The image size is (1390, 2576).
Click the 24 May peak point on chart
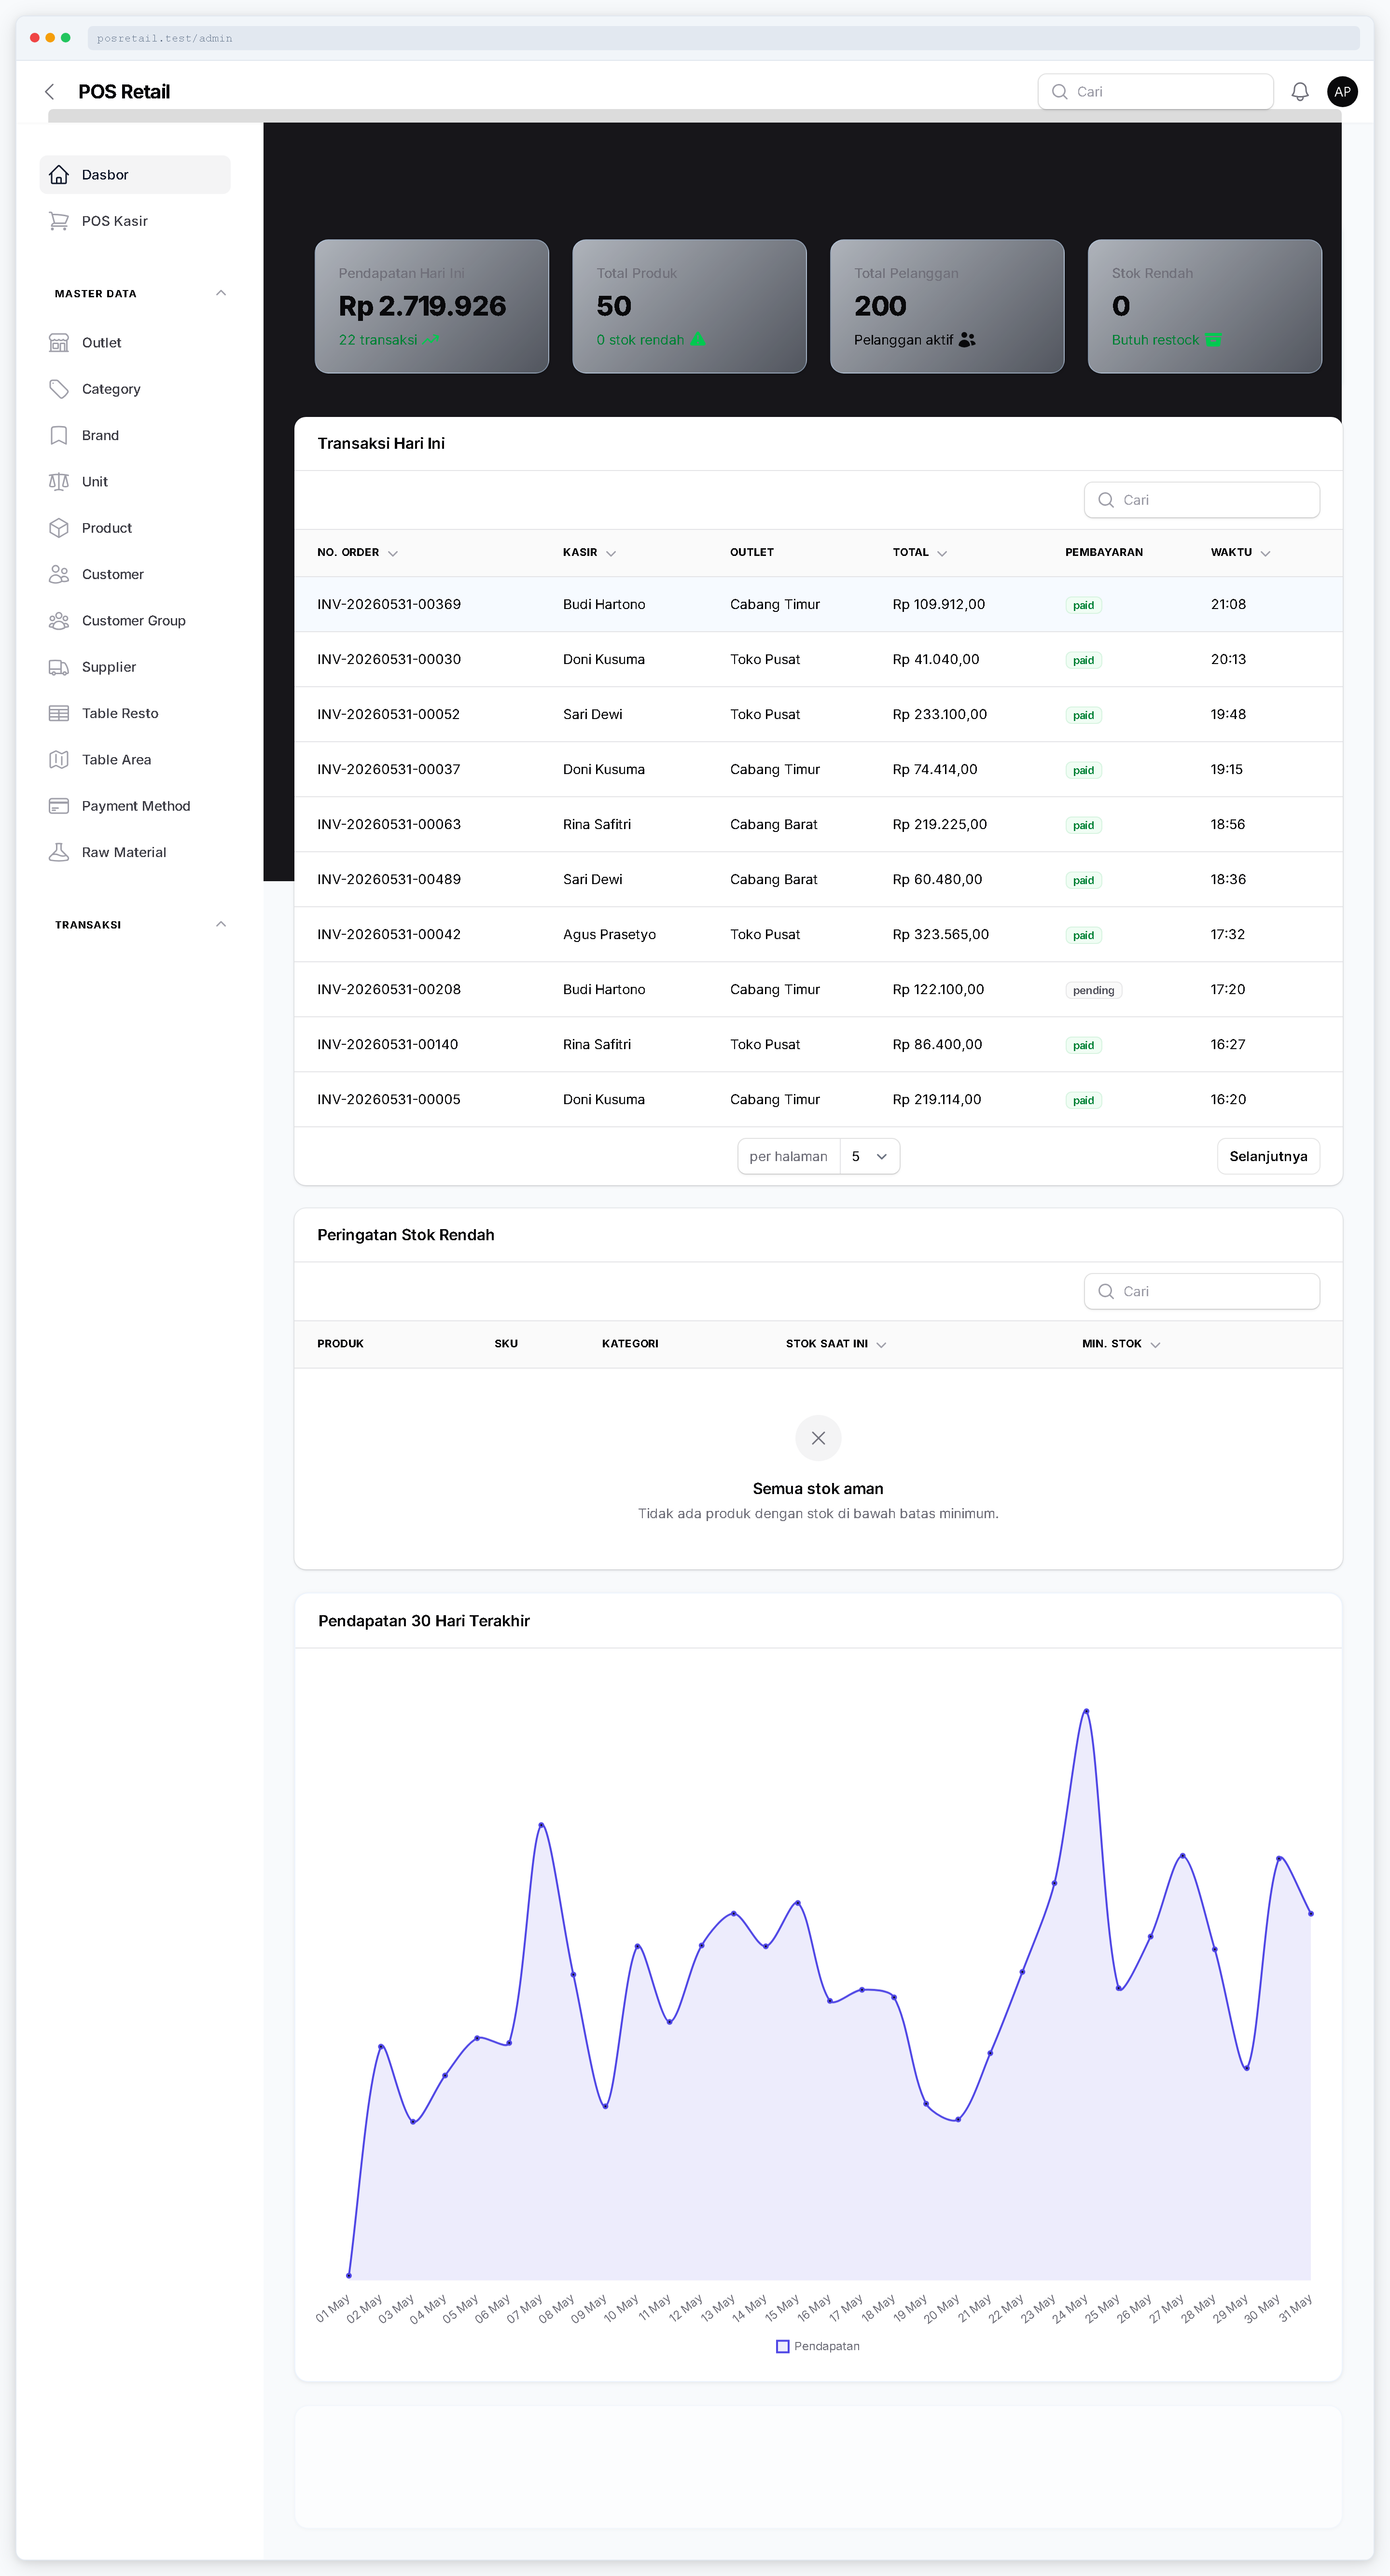[x=1086, y=1711]
